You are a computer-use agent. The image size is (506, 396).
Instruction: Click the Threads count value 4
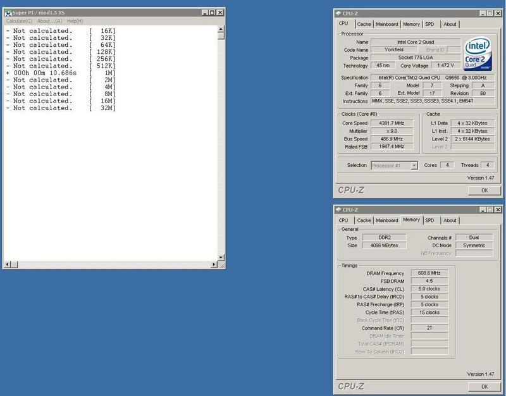(488, 165)
